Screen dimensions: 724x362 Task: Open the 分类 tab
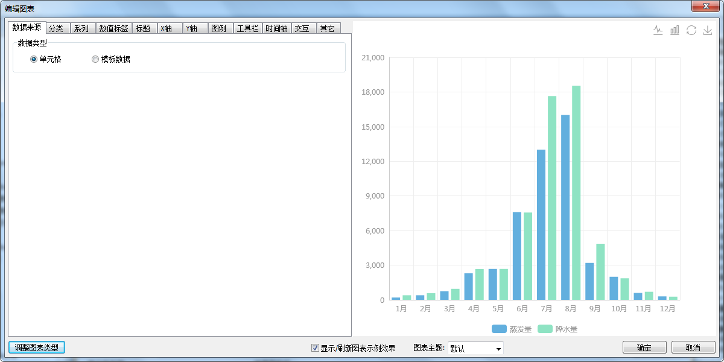(57, 28)
